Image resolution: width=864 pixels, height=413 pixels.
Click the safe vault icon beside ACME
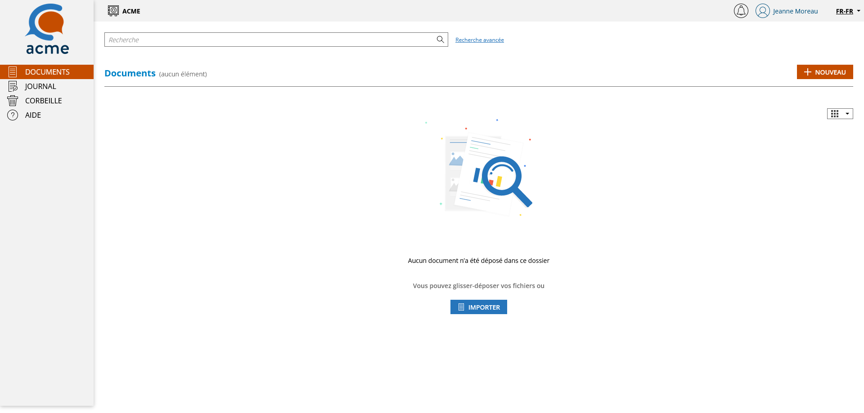113,11
